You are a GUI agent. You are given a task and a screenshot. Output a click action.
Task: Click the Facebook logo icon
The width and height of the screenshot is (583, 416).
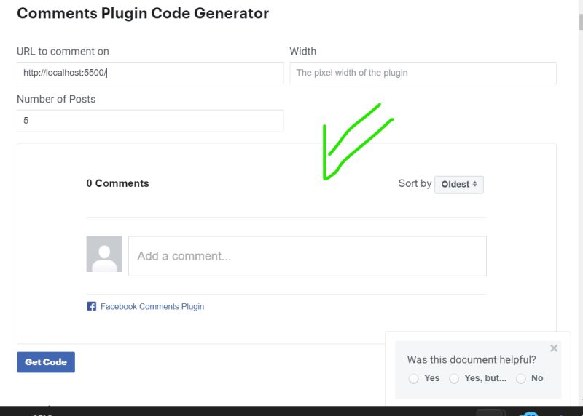click(92, 306)
